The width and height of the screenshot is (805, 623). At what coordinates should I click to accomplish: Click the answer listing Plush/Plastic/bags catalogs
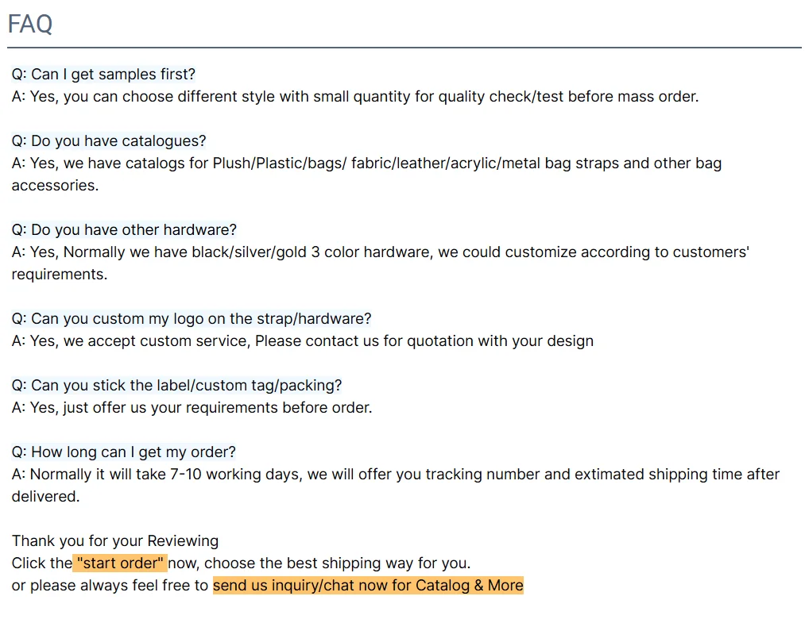click(x=366, y=174)
